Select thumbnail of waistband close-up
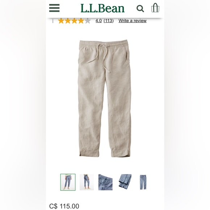Screen dimensions: 210x210 (x=105, y=182)
